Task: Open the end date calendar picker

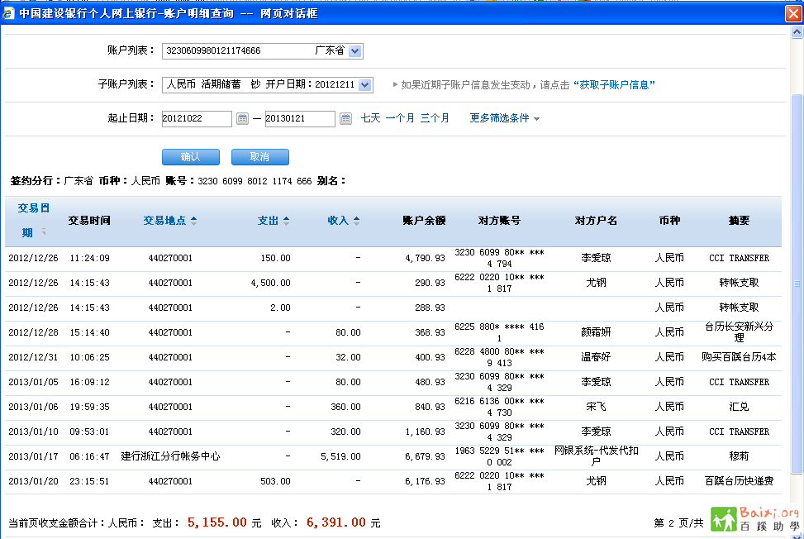Action: pyautogui.click(x=345, y=118)
